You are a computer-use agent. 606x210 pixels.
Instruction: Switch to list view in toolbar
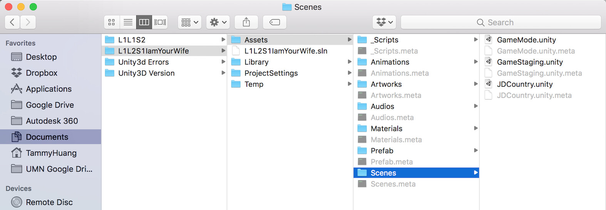coord(128,22)
